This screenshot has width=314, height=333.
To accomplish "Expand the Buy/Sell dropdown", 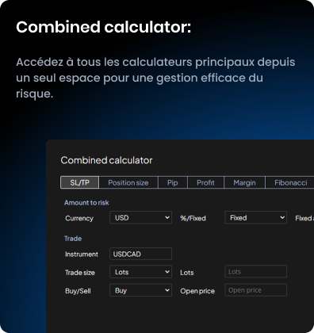I will pos(140,290).
